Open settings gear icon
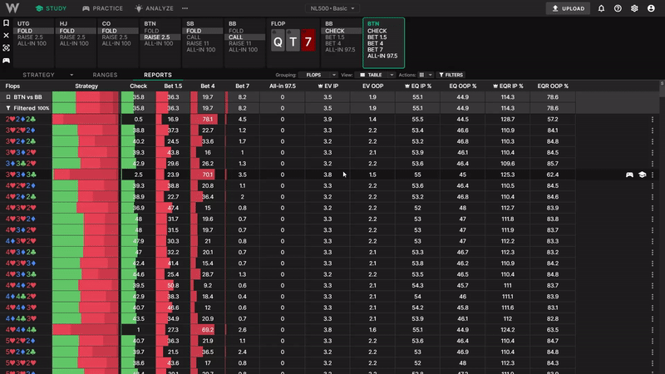 click(x=634, y=8)
